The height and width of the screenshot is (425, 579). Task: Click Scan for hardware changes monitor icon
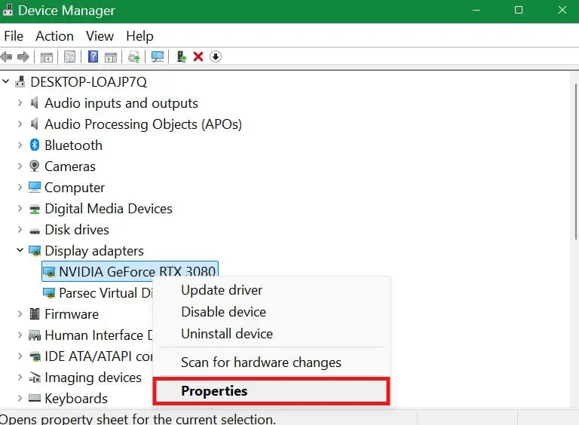[158, 57]
